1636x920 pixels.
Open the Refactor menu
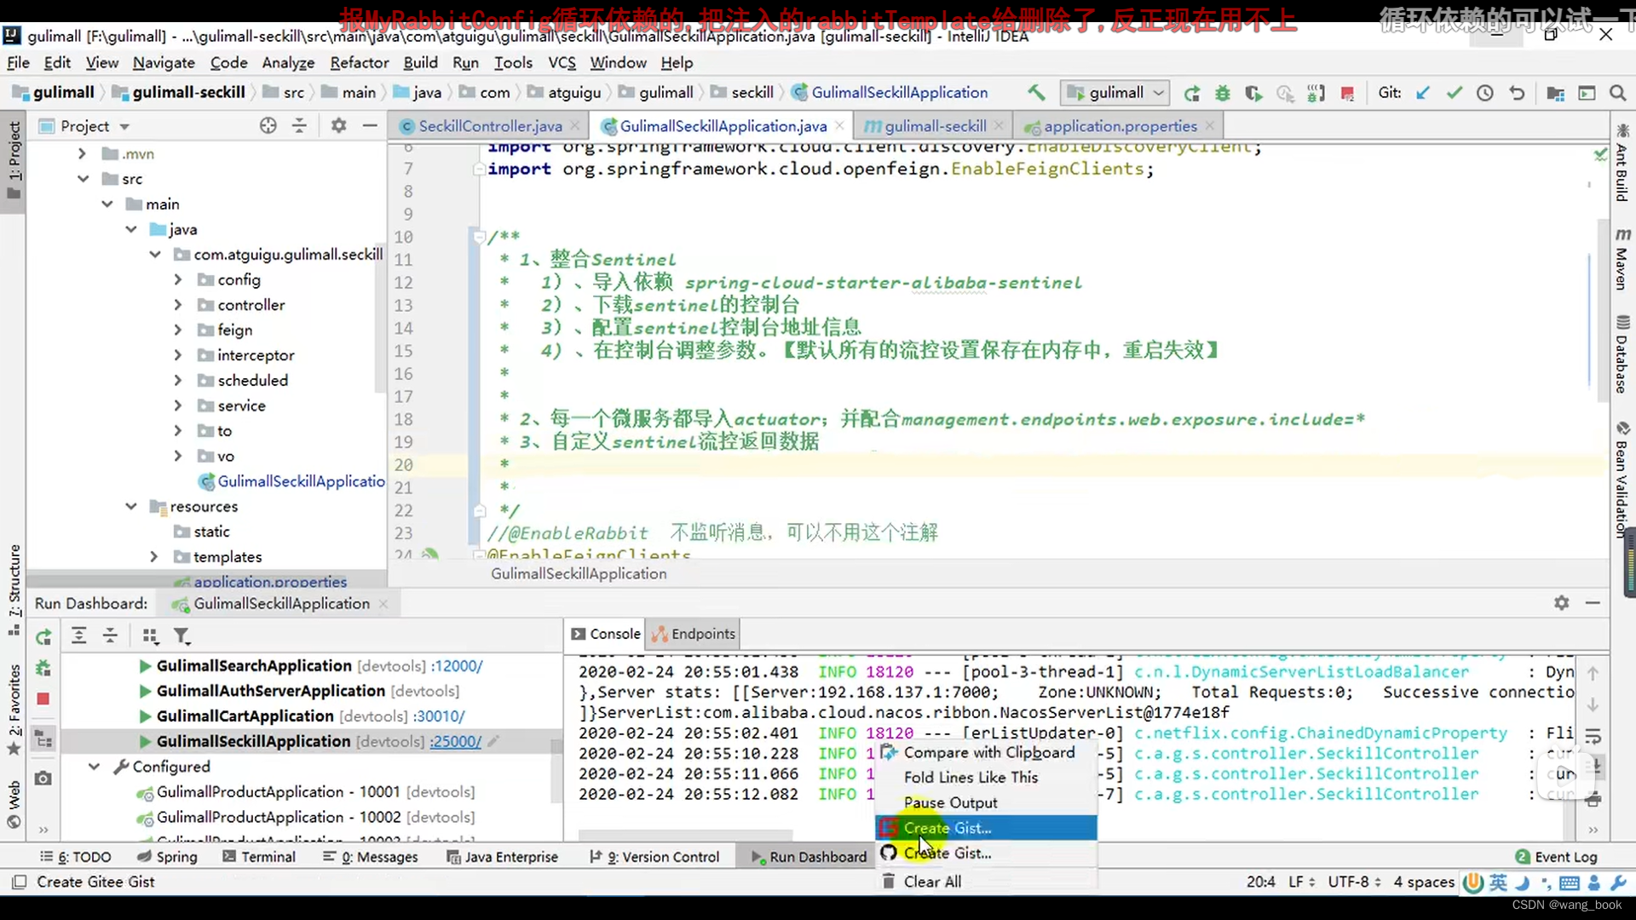tap(360, 62)
